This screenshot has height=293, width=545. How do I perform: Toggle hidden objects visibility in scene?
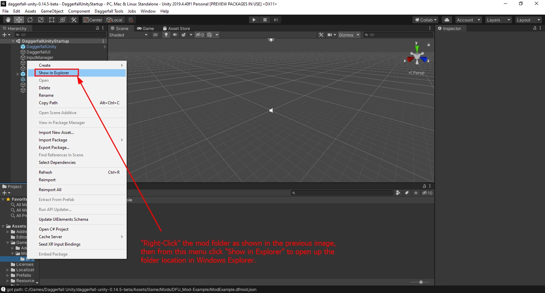(200, 35)
